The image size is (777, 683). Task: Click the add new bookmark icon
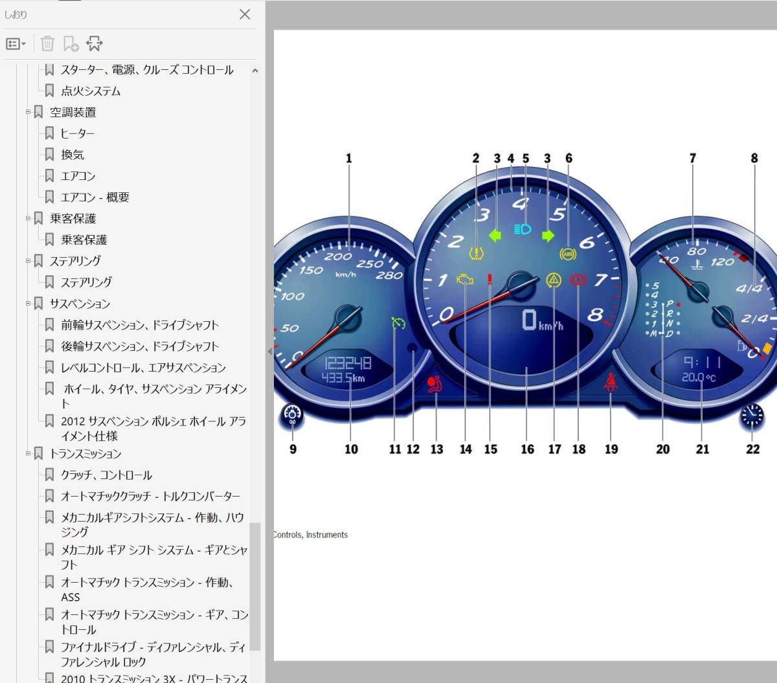[71, 43]
